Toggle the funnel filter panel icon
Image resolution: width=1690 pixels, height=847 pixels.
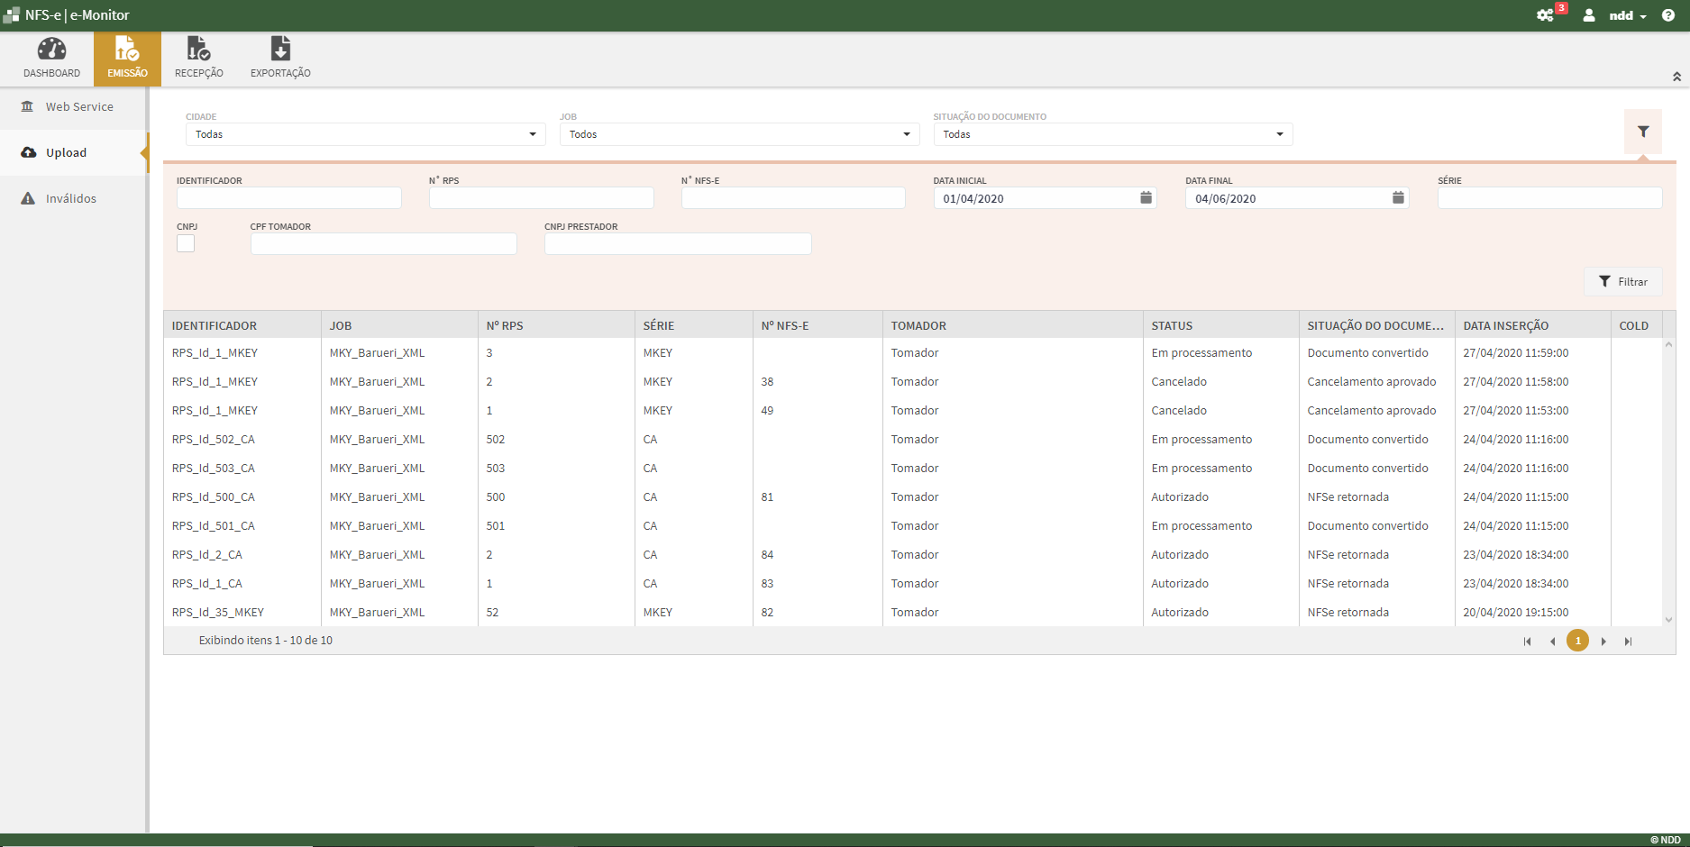pyautogui.click(x=1643, y=132)
